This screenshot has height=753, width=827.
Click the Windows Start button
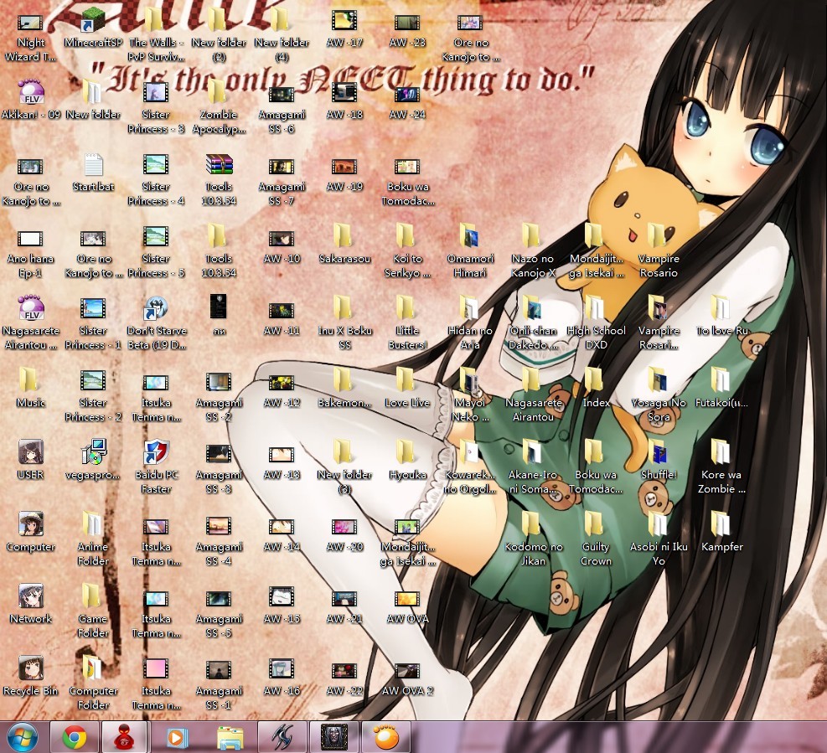pos(22,738)
